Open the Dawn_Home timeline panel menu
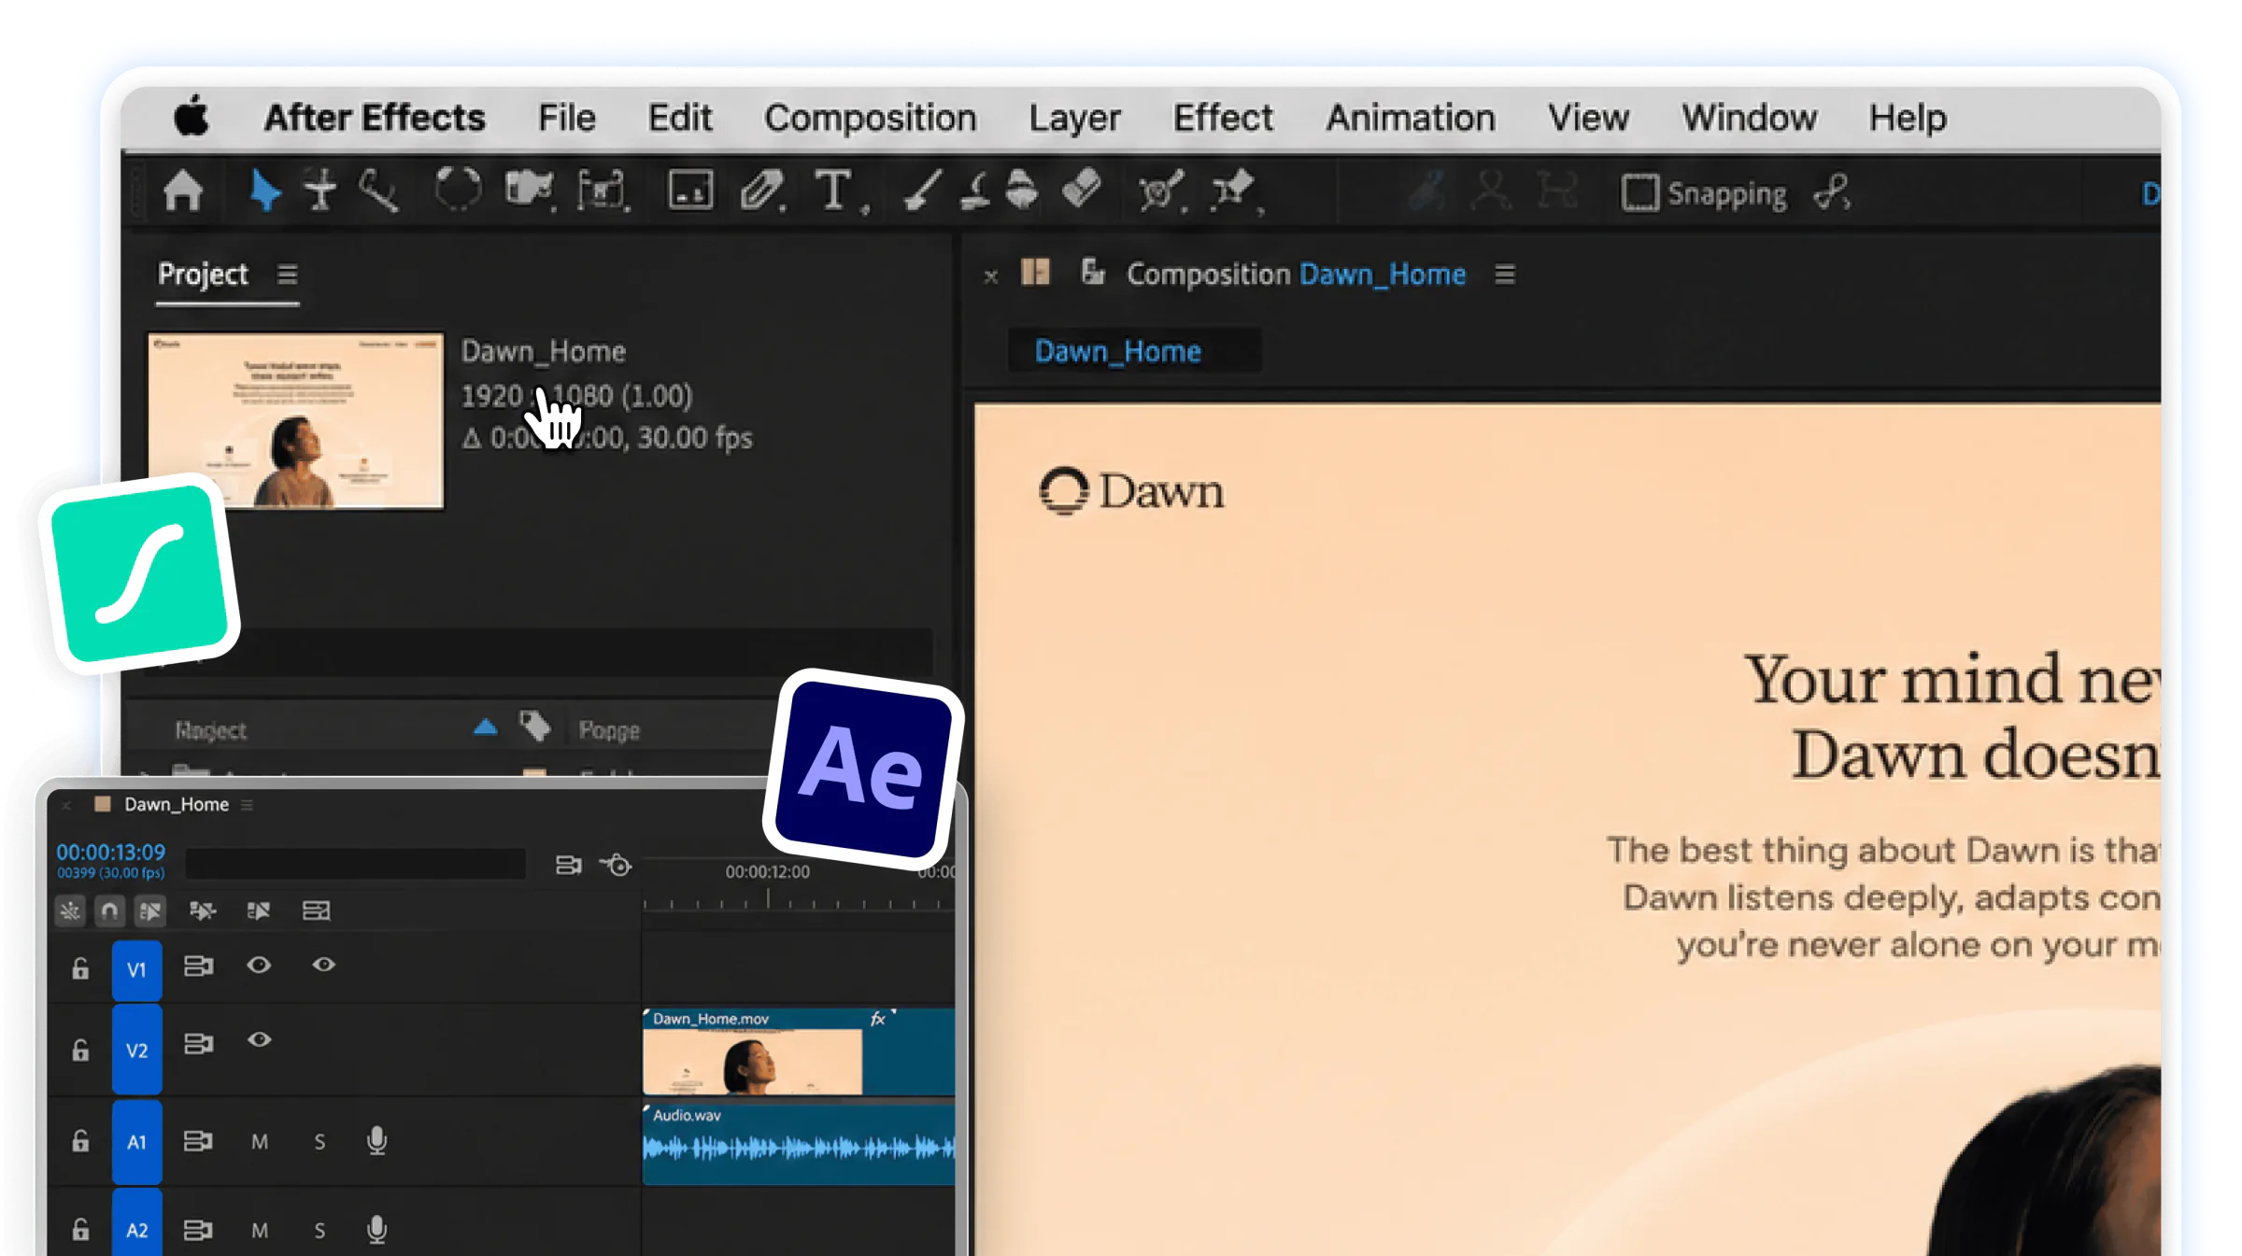This screenshot has width=2242, height=1256. point(247,805)
